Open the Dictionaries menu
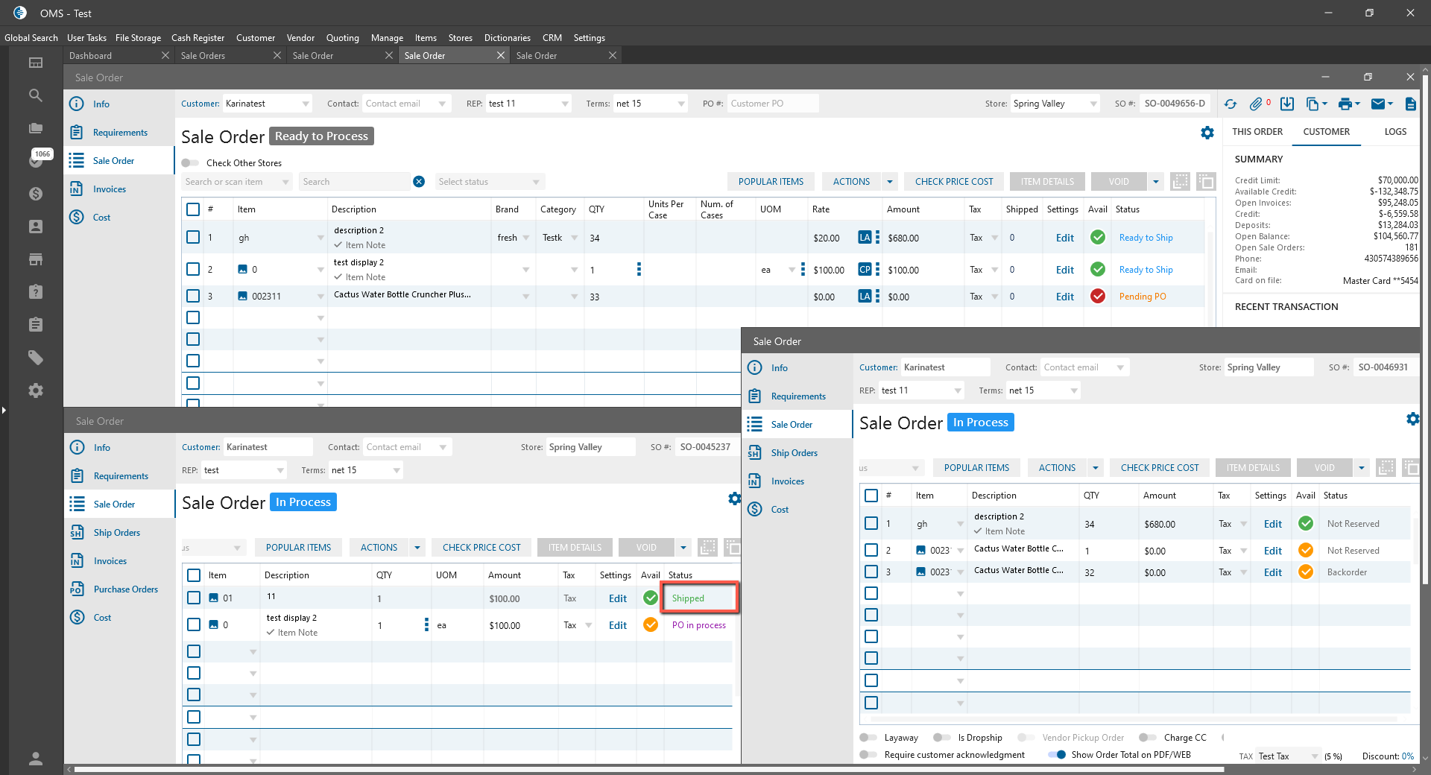 (507, 38)
